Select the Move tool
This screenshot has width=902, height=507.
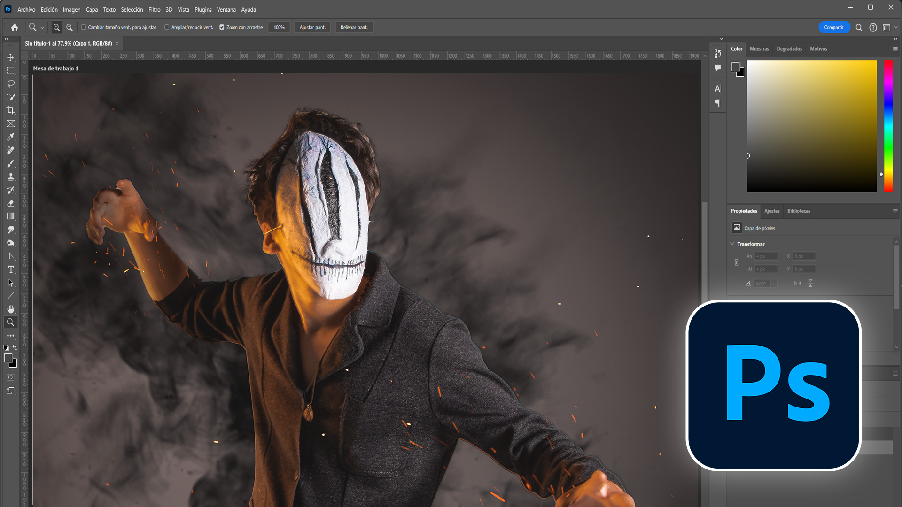[x=10, y=57]
